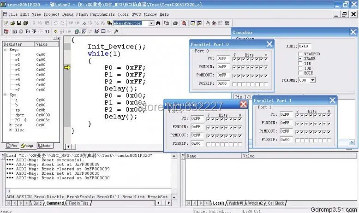
Task: Click the Cut scissors toolbar icon
Action: click(x=34, y=23)
